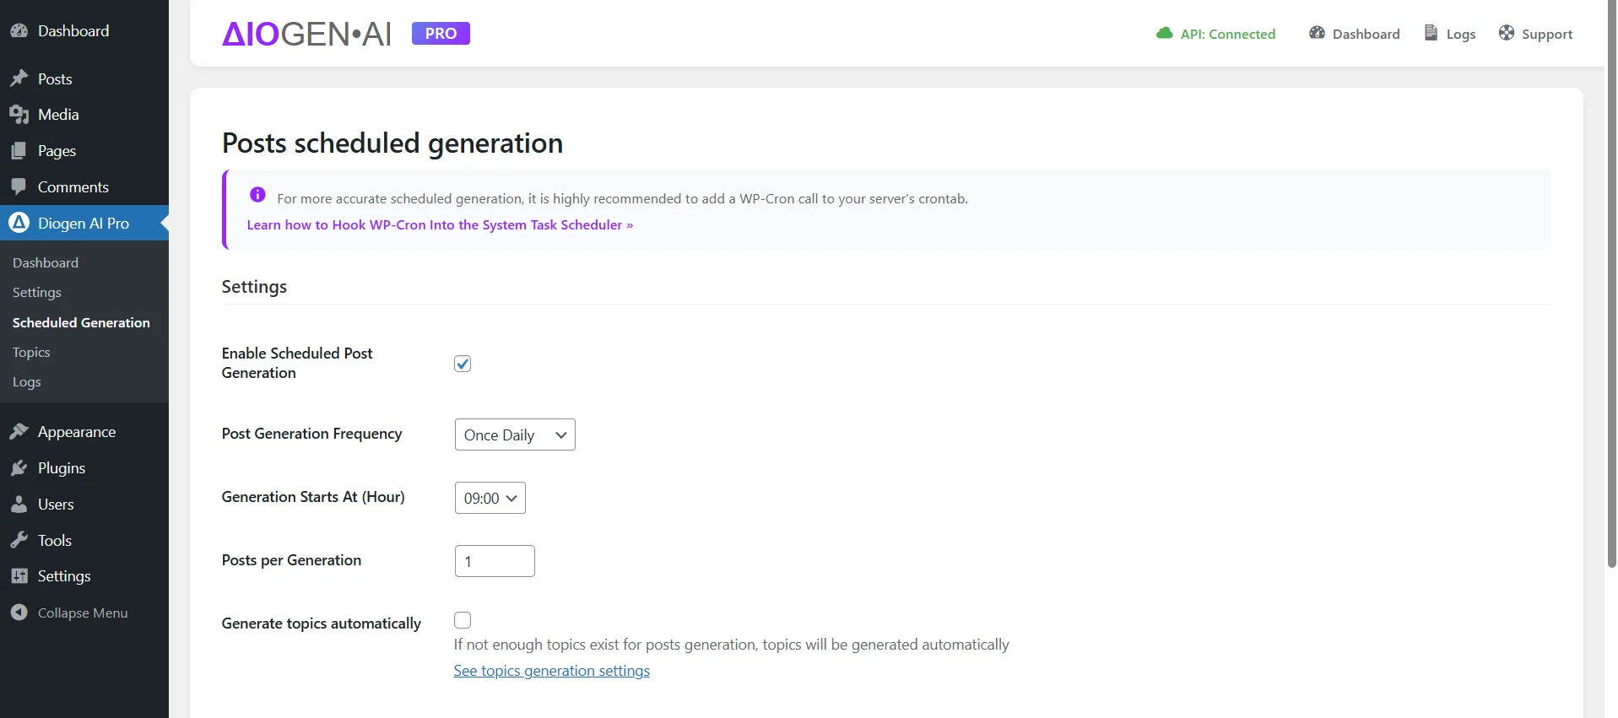The image size is (1618, 718).
Task: Click the Posts per Generation number field
Action: pos(495,561)
